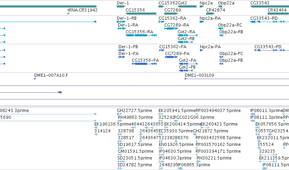Select the RP003394171.5prime EST label
Image resolution: width=289 pixels, height=170 pixels.
218,151
